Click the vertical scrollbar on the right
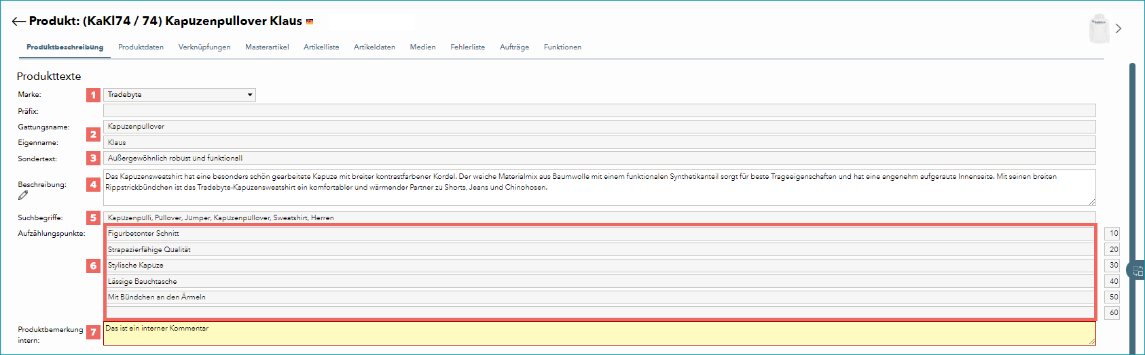 [1132, 209]
